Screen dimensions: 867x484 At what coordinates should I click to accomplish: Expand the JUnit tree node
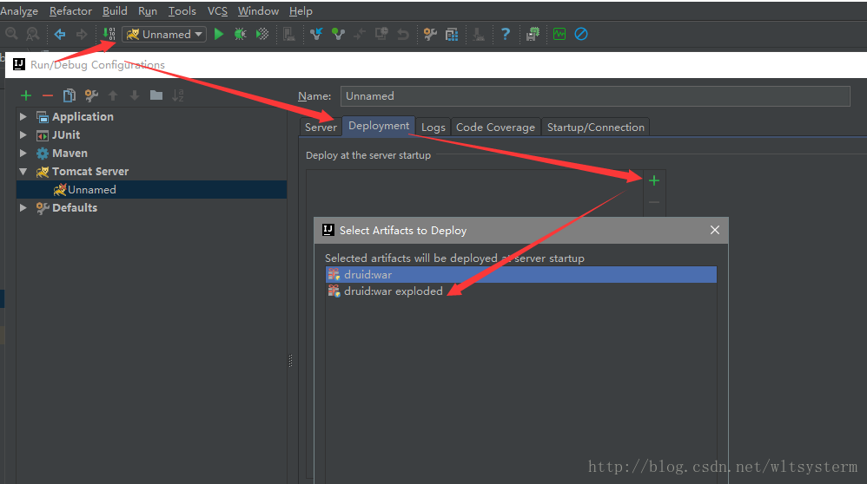coord(23,134)
